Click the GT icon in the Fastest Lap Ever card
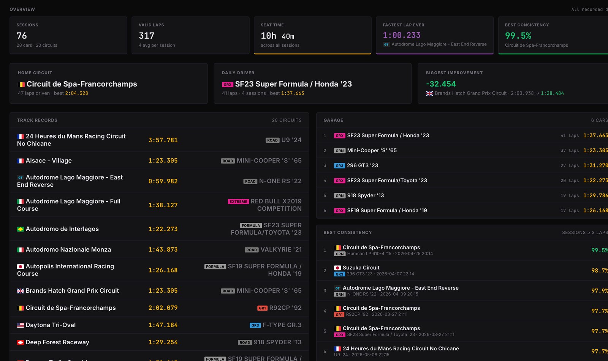Image resolution: width=608 pixels, height=361 pixels. [x=386, y=44]
